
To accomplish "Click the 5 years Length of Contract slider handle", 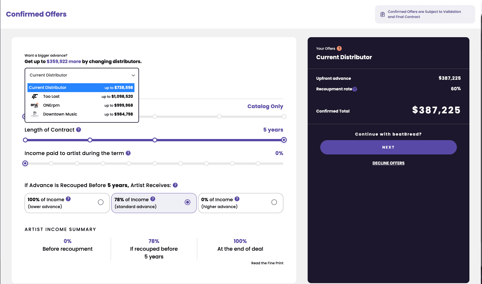I will coord(283,140).
